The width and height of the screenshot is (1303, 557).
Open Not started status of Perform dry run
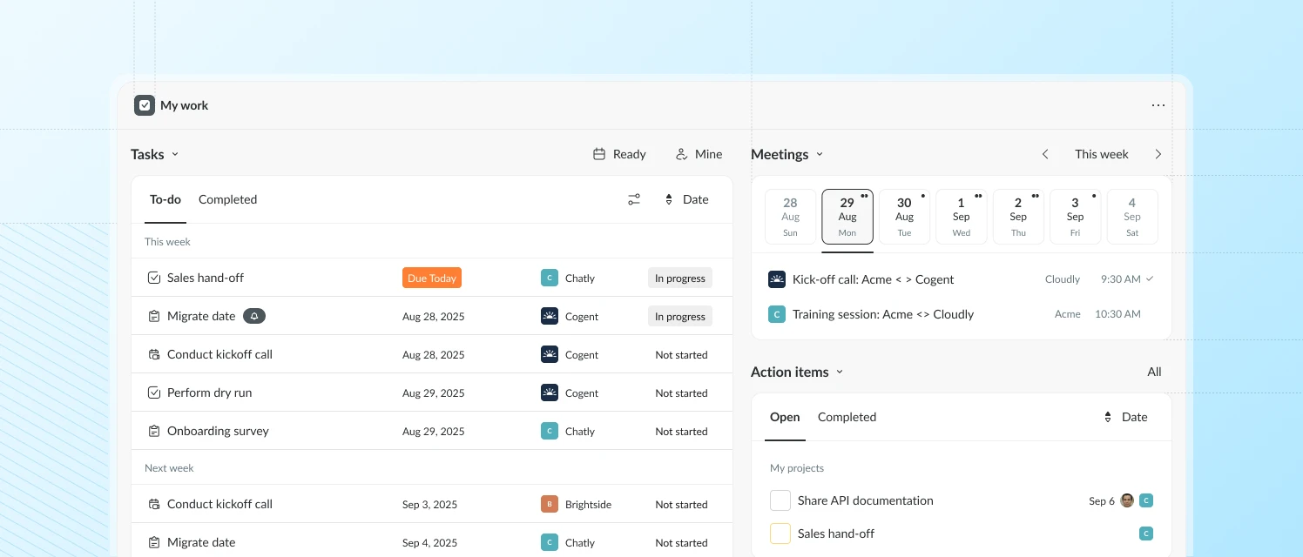click(681, 393)
